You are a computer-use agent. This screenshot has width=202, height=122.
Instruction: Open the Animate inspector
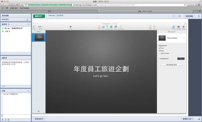point(178,27)
